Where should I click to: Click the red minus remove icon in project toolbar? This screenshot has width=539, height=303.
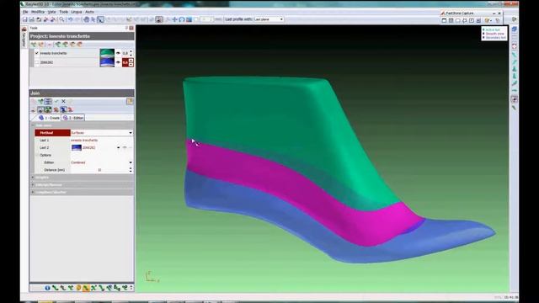pos(49,45)
